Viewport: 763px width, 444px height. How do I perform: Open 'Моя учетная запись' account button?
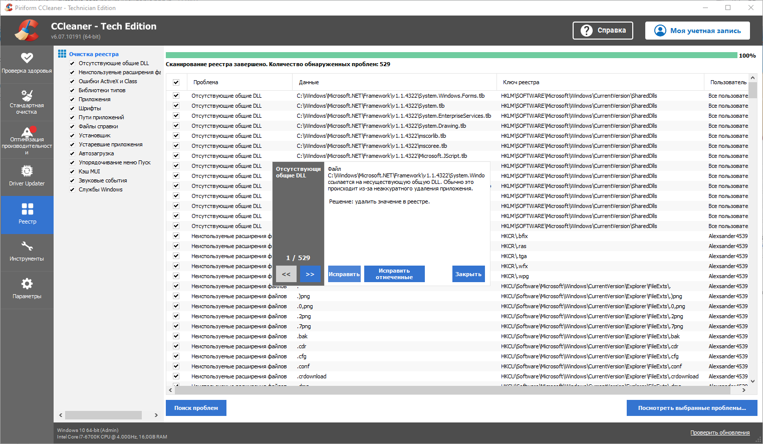(697, 31)
